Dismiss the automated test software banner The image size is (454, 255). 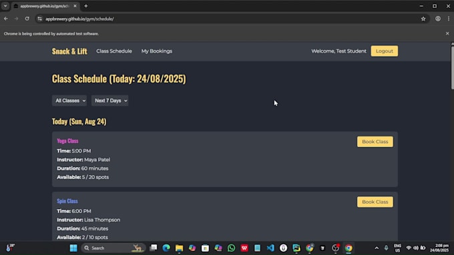point(447,33)
